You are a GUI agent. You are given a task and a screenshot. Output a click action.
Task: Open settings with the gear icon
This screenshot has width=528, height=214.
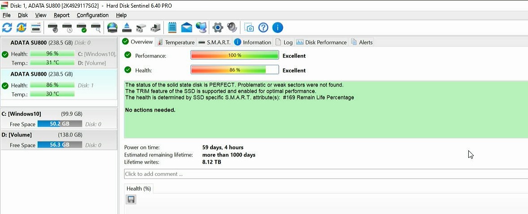click(x=218, y=28)
